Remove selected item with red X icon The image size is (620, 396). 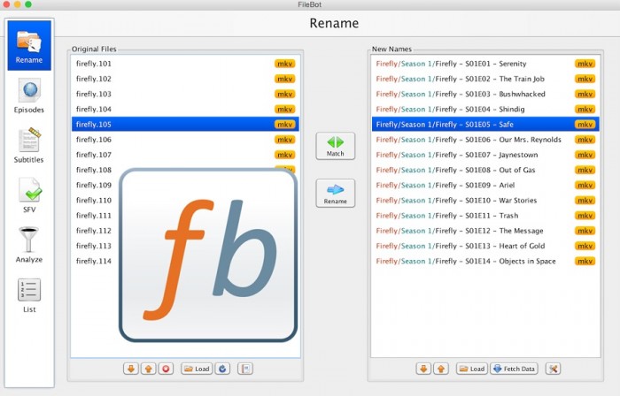pos(167,369)
